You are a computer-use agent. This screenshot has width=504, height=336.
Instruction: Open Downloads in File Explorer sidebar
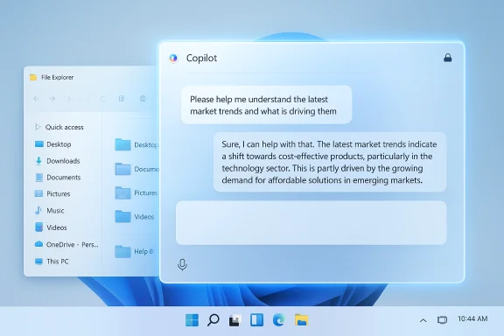click(57, 161)
